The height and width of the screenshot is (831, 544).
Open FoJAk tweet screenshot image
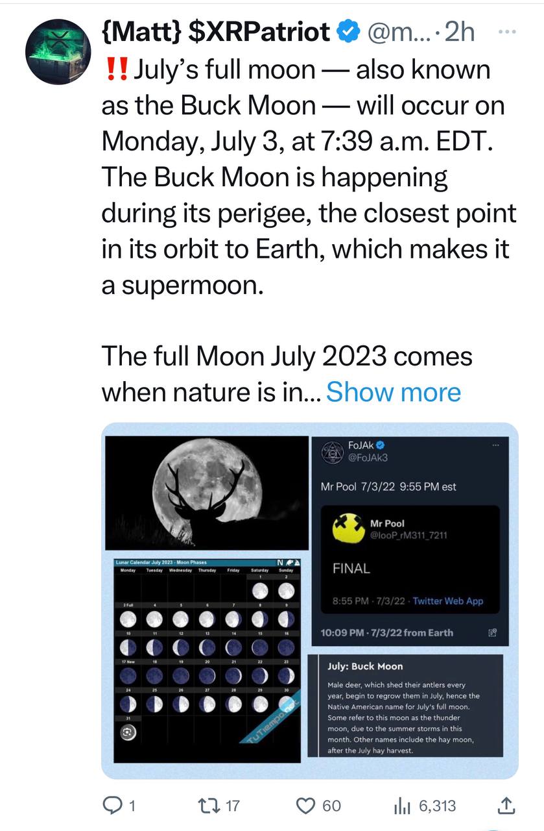[x=410, y=541]
